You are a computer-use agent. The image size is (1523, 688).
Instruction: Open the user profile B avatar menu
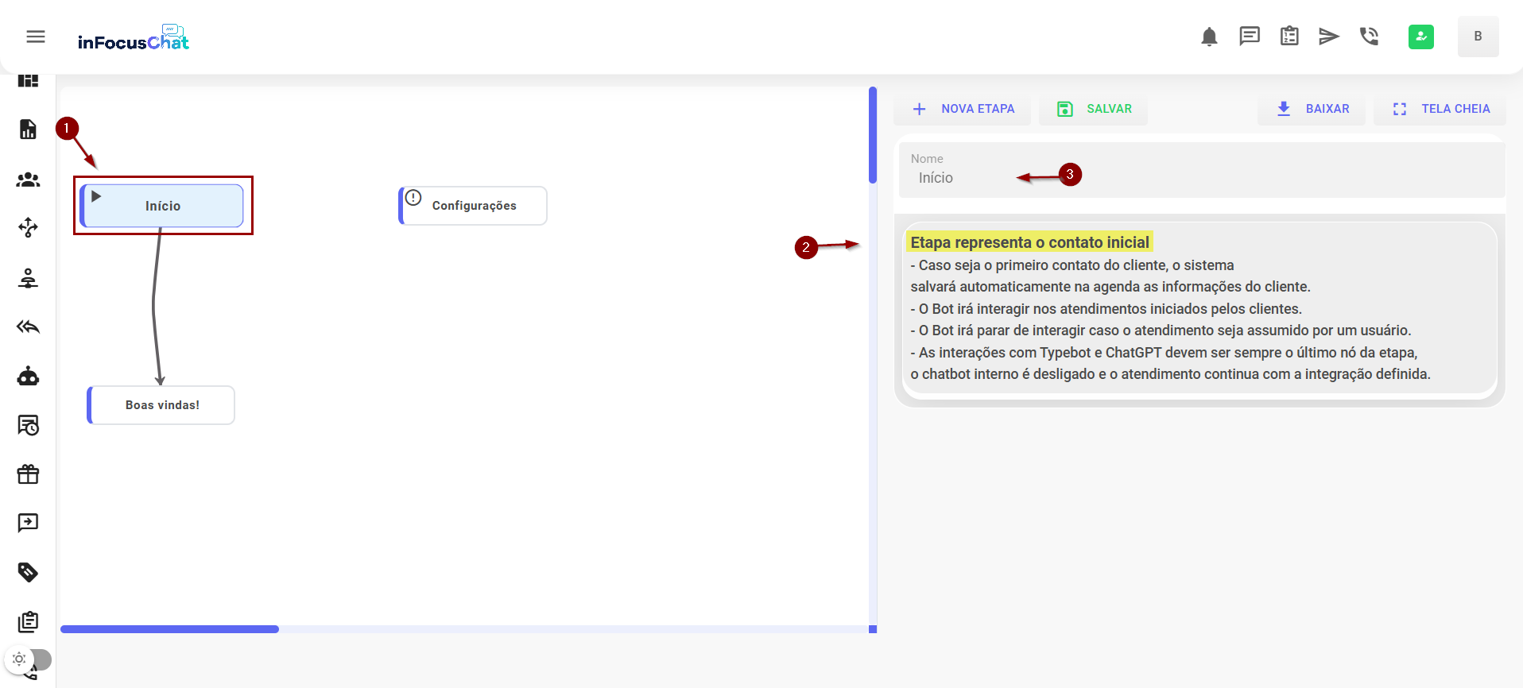(x=1478, y=37)
